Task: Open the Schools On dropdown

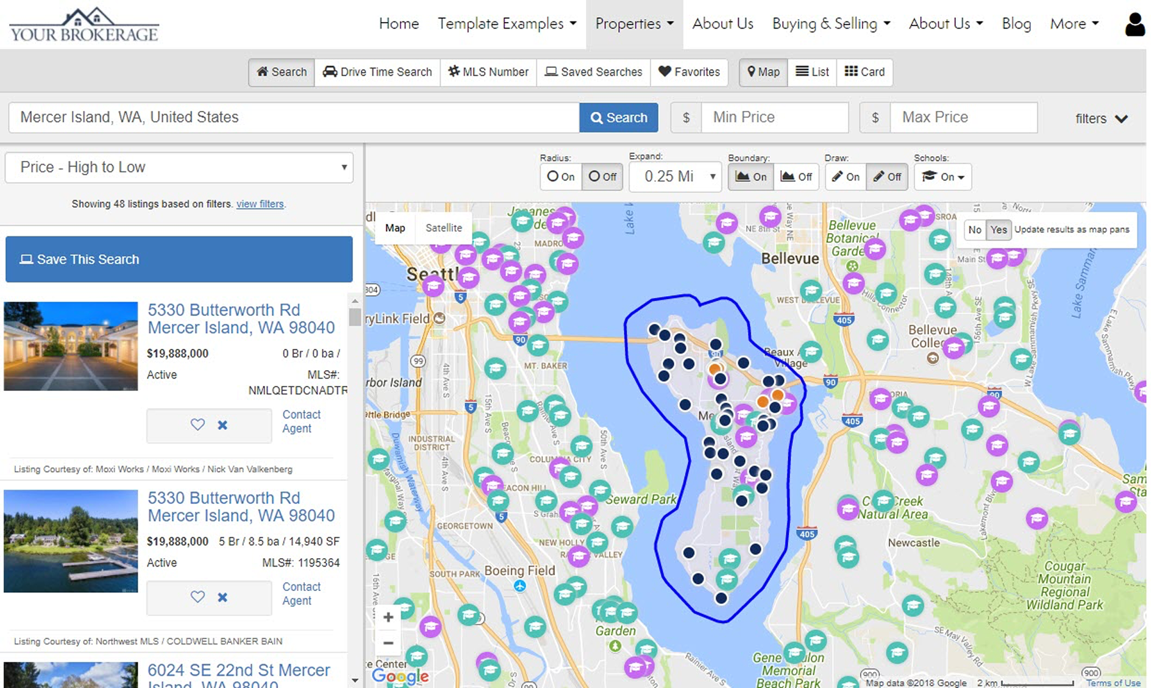Action: 943,177
